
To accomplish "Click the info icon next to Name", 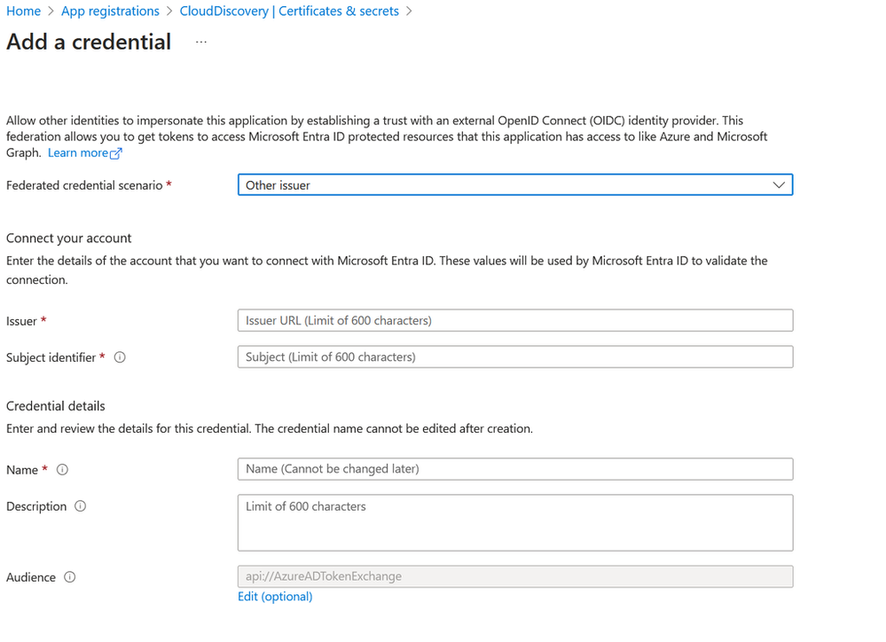I will (63, 470).
